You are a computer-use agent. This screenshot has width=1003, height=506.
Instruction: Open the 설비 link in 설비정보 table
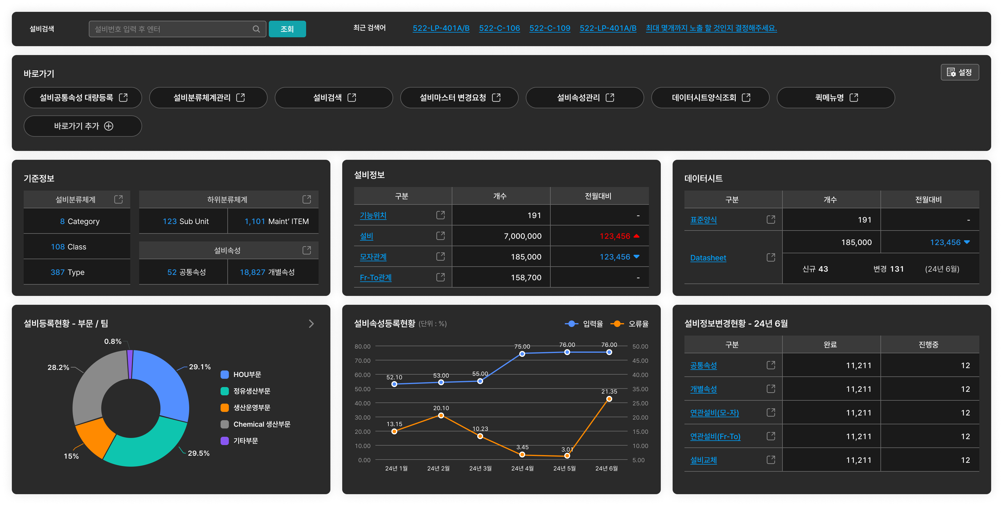(367, 236)
